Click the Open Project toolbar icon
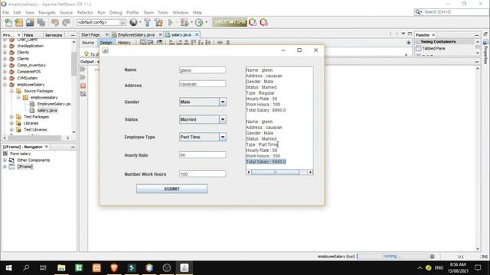 point(30,22)
